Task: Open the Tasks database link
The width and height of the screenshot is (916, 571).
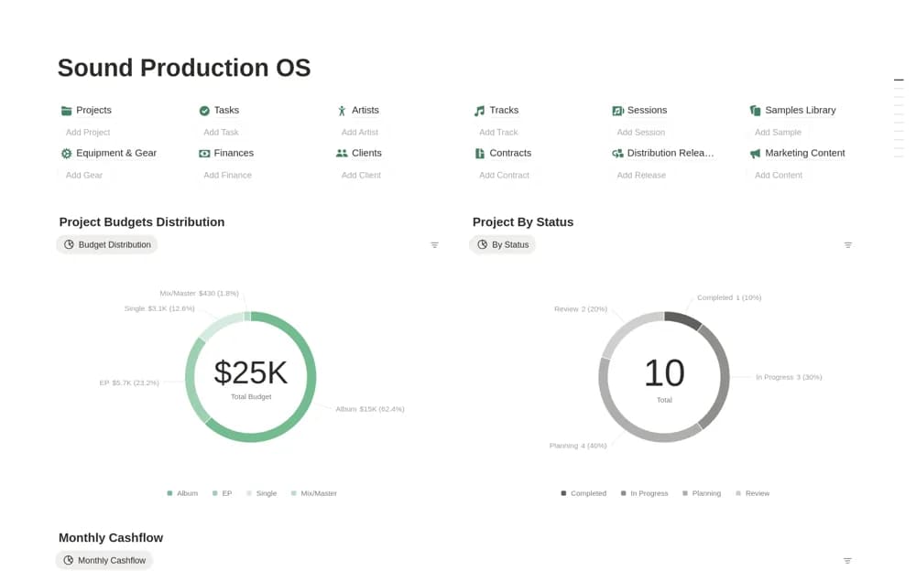Action: click(226, 111)
